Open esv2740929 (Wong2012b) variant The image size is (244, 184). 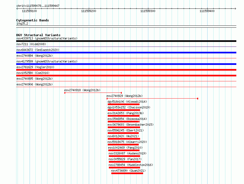click(124, 96)
